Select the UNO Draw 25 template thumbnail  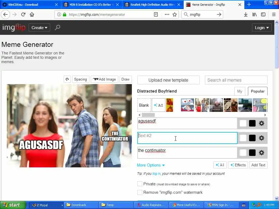[x=231, y=105]
